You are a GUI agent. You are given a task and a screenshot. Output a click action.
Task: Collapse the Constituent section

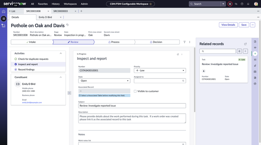click(x=61, y=77)
